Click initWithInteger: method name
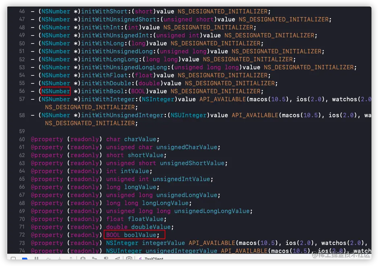 [x=110, y=99]
